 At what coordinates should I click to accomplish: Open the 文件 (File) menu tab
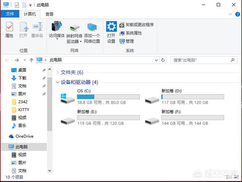pos(10,14)
